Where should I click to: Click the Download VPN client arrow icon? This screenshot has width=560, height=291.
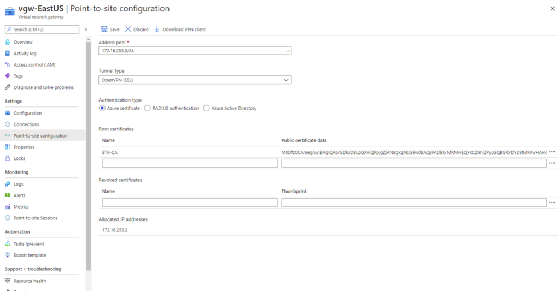[157, 29]
